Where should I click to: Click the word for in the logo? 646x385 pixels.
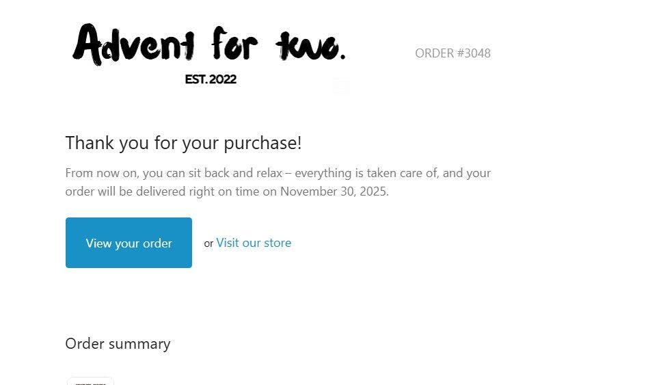point(234,44)
